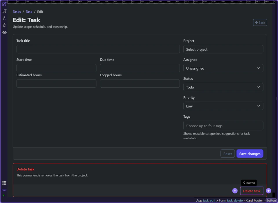Image resolution: width=278 pixels, height=203 pixels.
Task: Open the typography tool in the sidebar
Action: pyautogui.click(x=4, y=11)
